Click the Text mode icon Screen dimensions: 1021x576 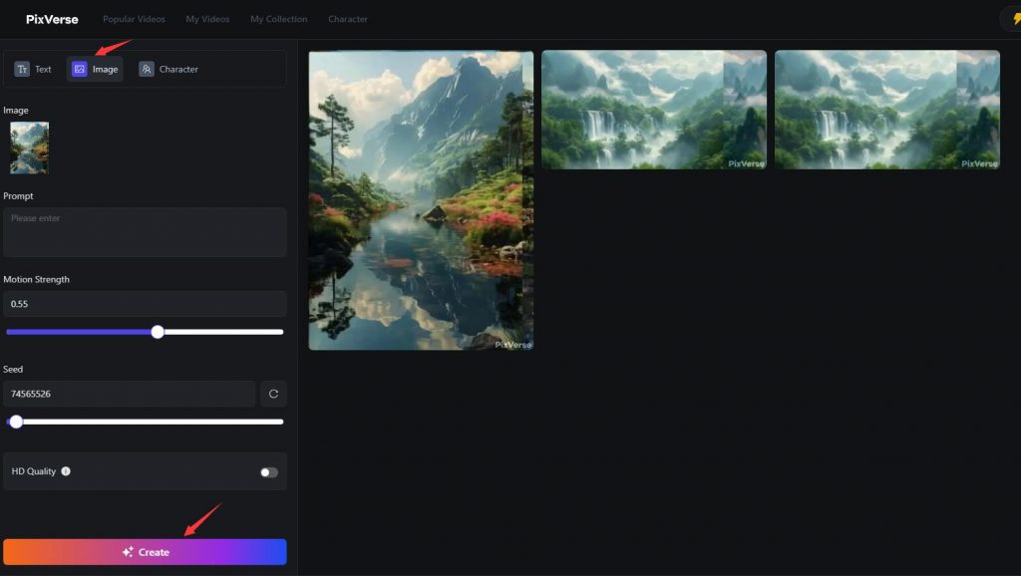point(22,70)
